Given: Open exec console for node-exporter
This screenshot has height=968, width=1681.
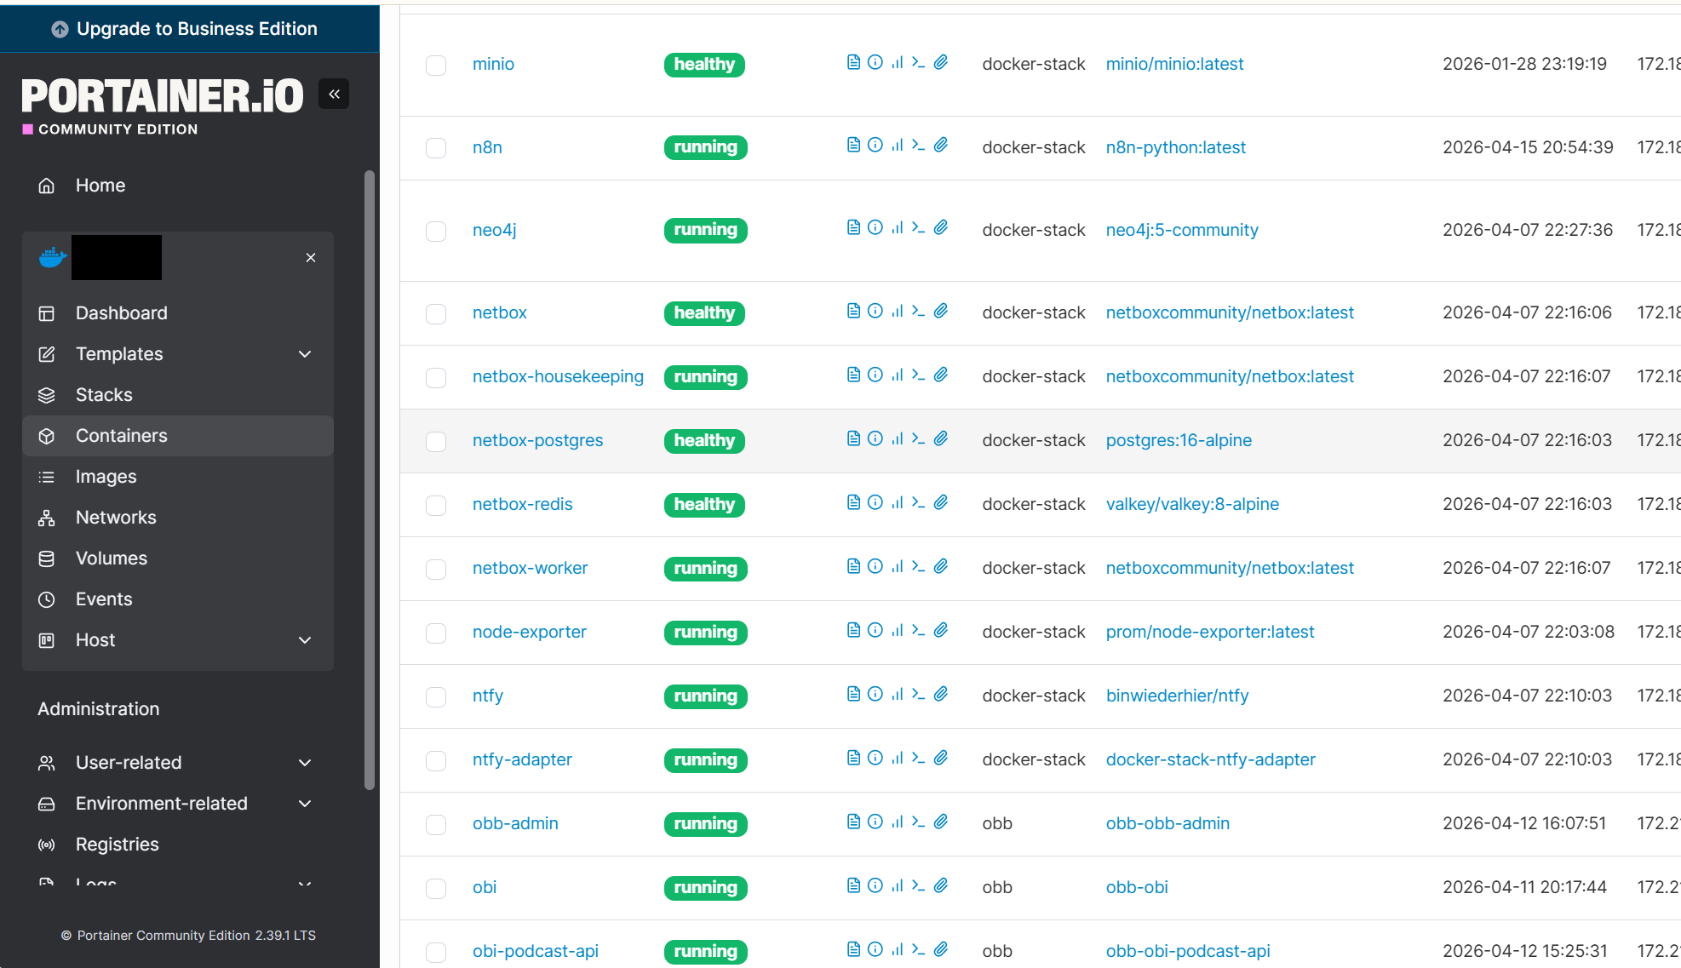Looking at the screenshot, I should click(918, 630).
